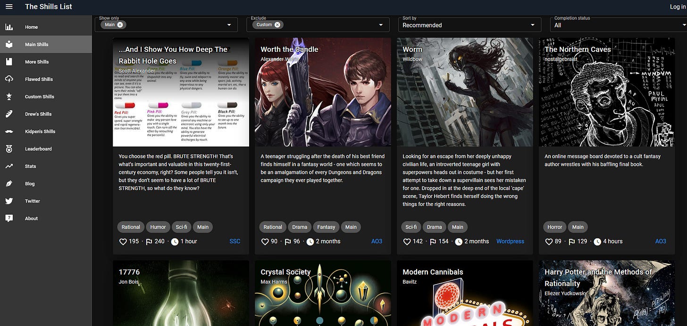Open Flawed Shills page

pyautogui.click(x=46, y=79)
